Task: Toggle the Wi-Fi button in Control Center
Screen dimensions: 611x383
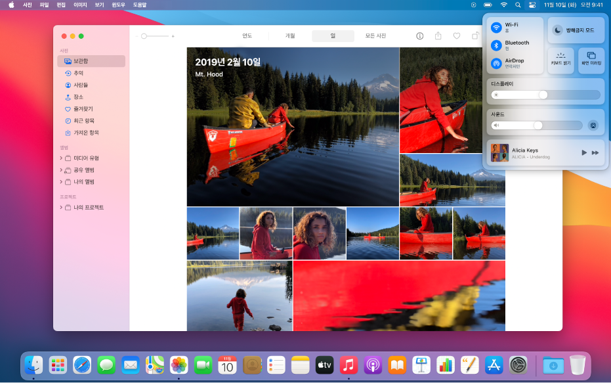Action: tap(497, 28)
